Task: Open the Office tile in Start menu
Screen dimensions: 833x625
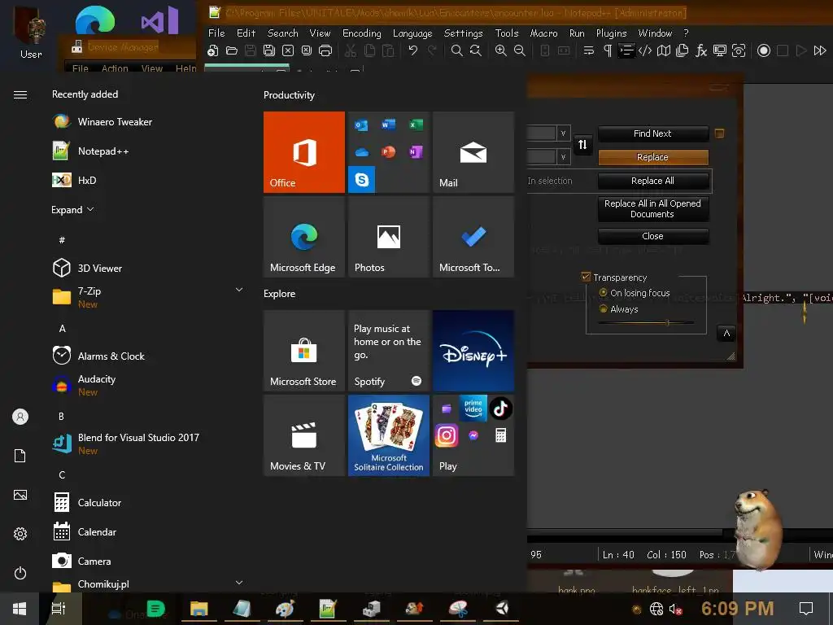Action: point(304,152)
